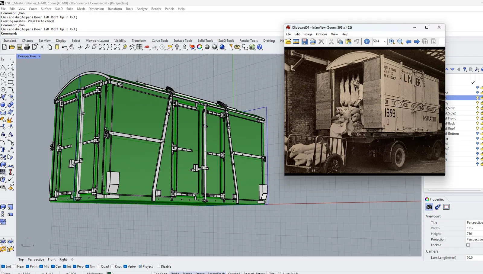Click the Zoom Extents toolbar icon
The image size is (483, 274).
(x=102, y=47)
